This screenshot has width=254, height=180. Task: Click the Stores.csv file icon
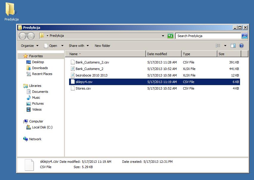click(73, 88)
